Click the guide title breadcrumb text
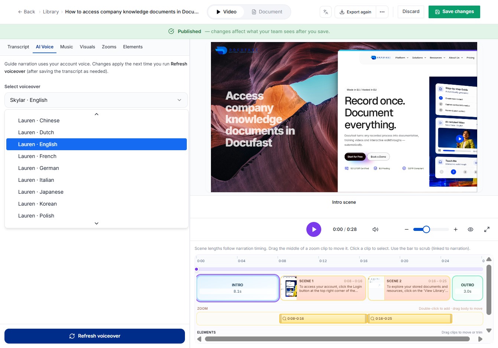498x348 pixels. [132, 12]
